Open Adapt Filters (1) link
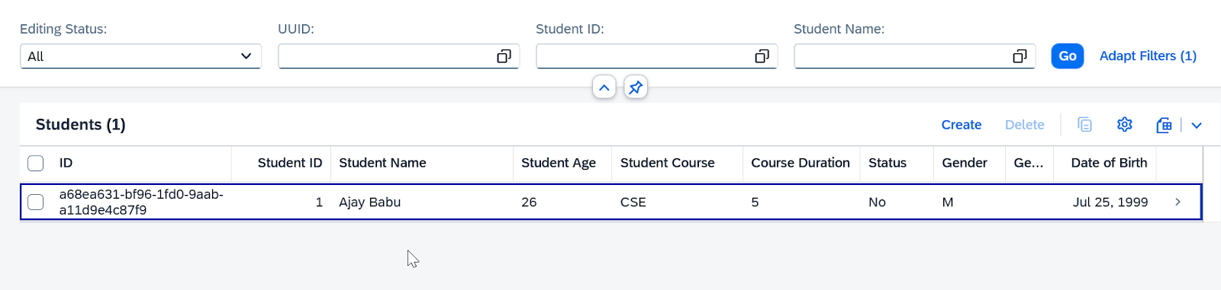 1148,56
